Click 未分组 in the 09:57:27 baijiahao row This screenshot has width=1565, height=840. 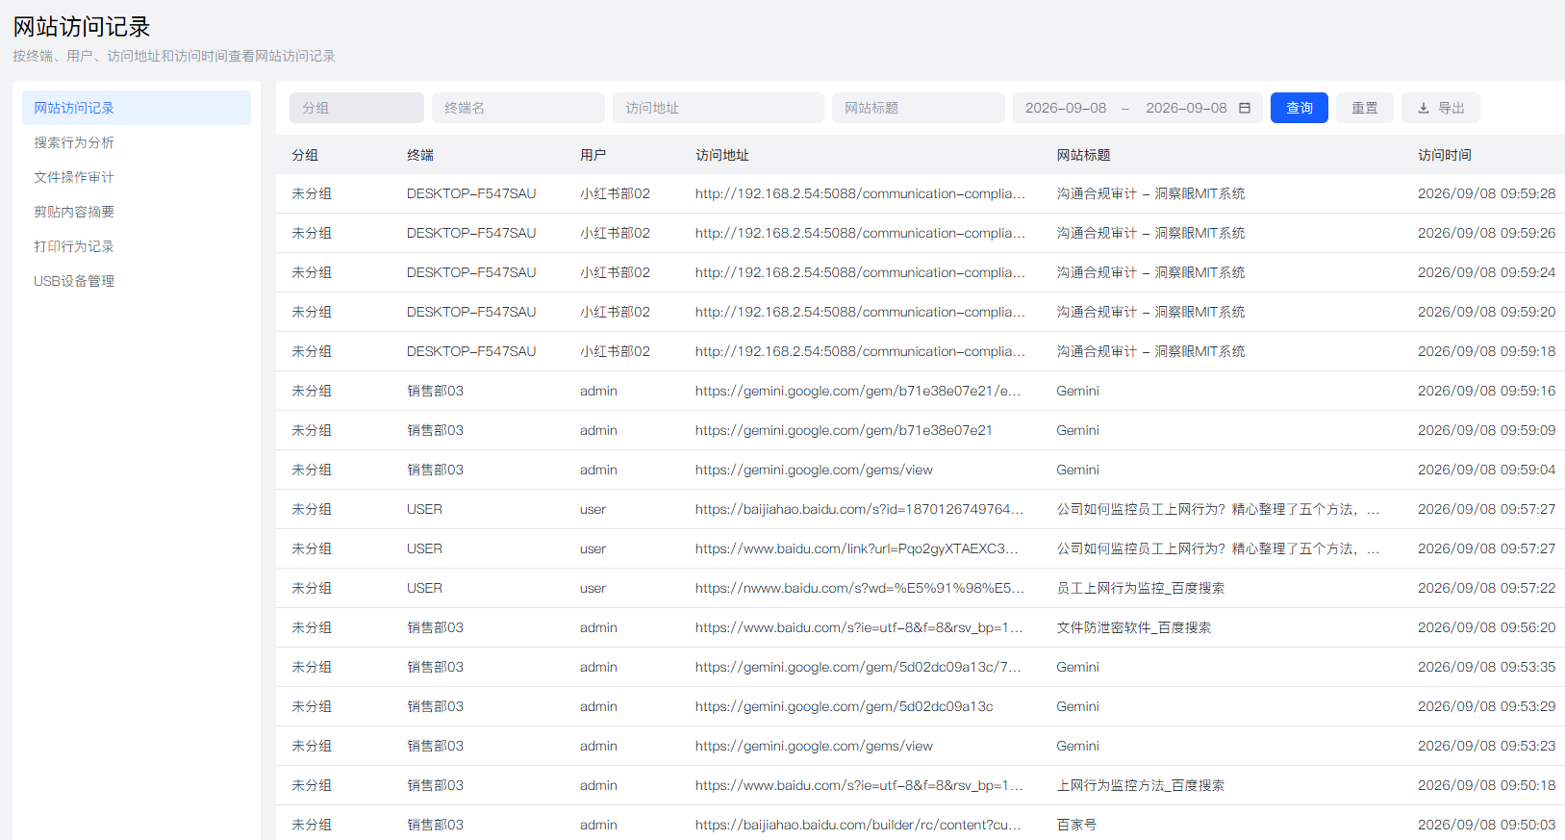312,509
